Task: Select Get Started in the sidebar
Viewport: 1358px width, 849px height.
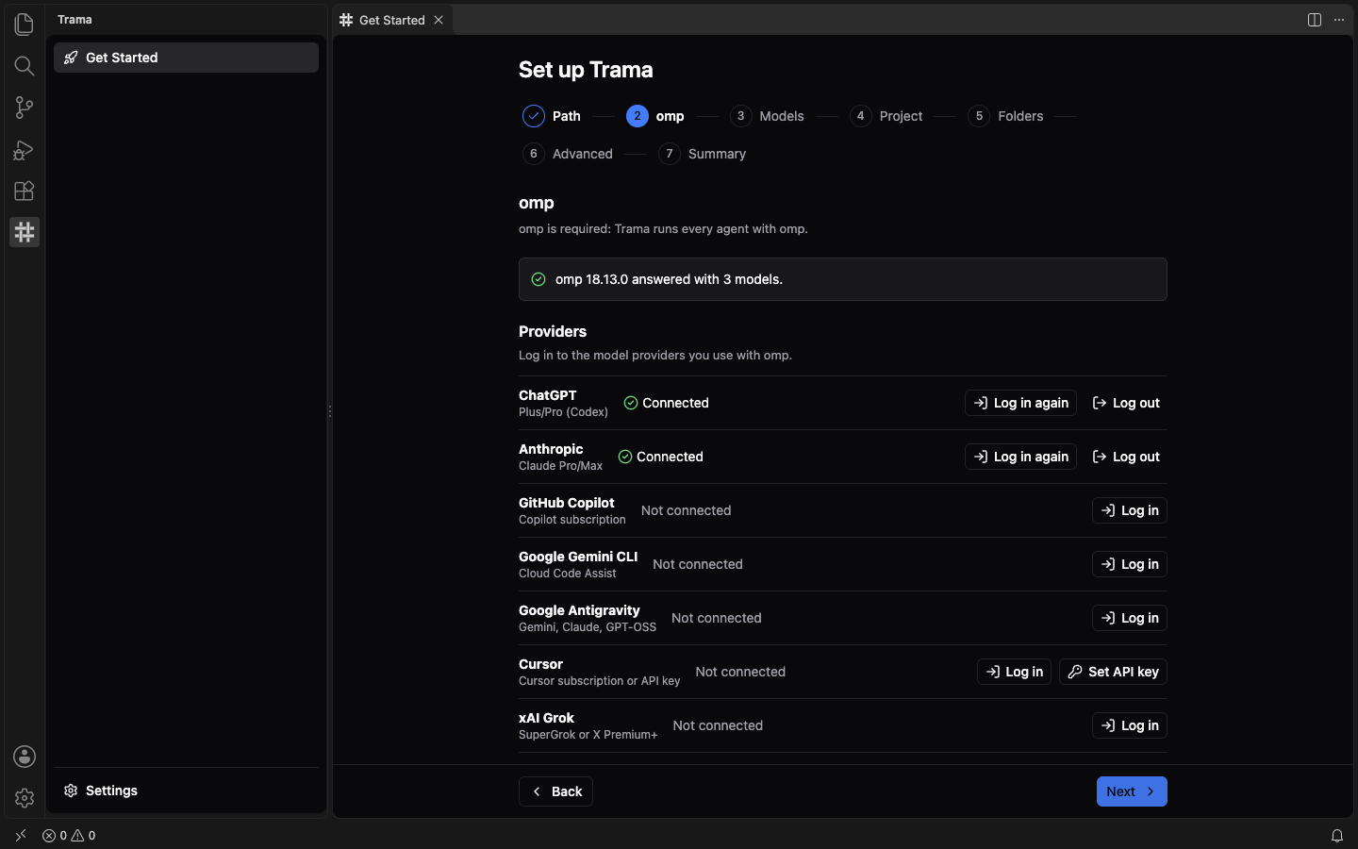Action: click(186, 58)
